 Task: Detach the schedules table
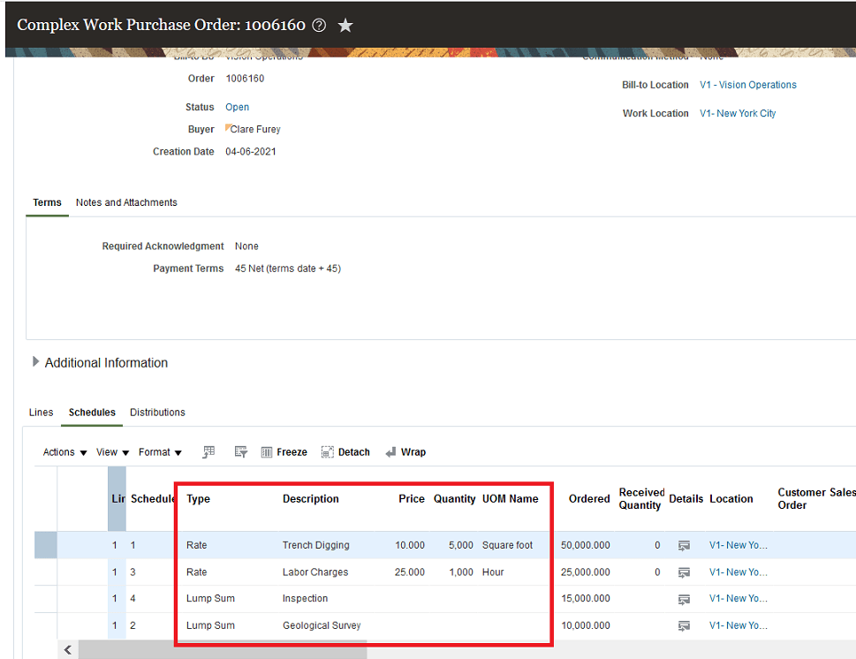click(x=345, y=451)
